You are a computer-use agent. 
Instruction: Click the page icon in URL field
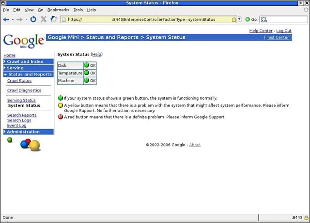point(63,19)
